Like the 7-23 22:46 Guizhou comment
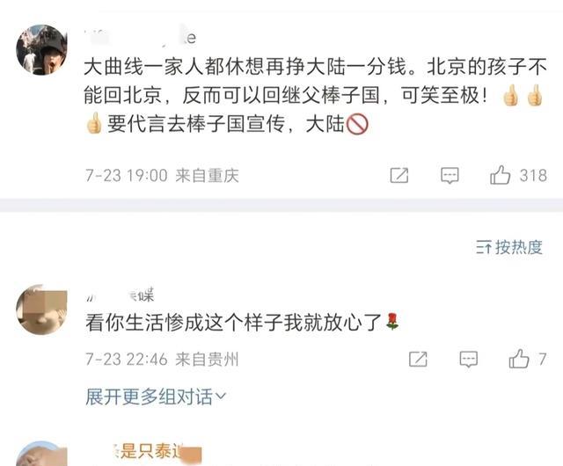 519,359
